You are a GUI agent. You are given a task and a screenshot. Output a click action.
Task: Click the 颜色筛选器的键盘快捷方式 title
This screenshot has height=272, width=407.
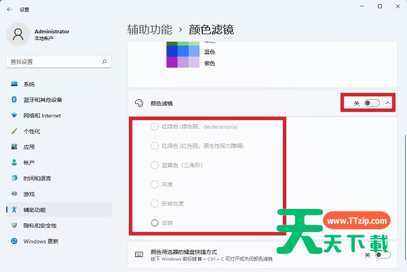pyautogui.click(x=184, y=252)
